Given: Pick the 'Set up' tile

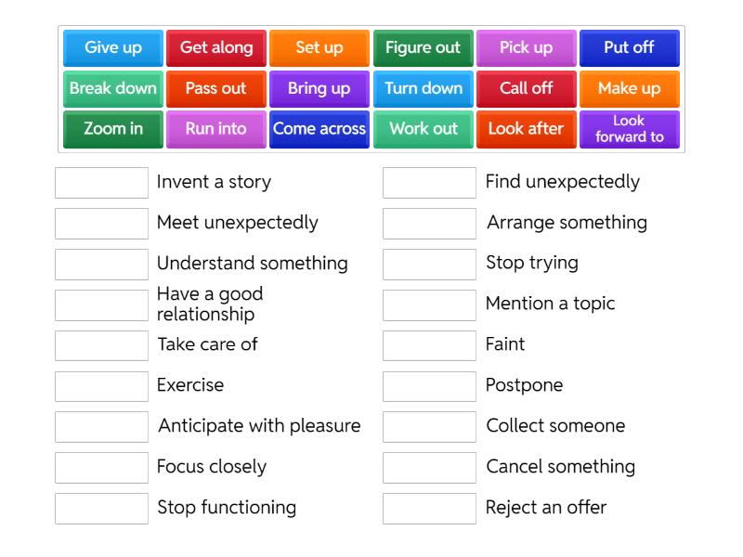Looking at the screenshot, I should [x=319, y=47].
